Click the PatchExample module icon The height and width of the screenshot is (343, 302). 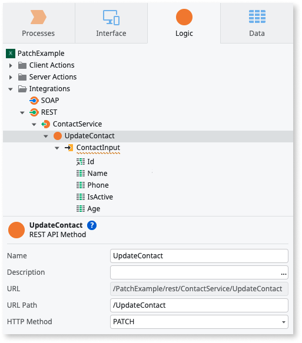pos(11,54)
